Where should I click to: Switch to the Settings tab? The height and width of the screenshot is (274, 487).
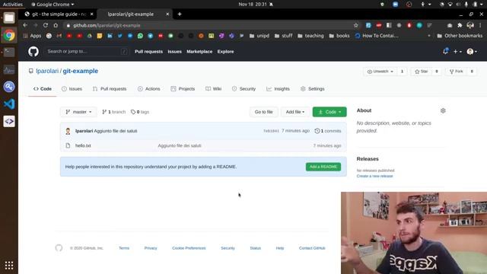click(313, 89)
